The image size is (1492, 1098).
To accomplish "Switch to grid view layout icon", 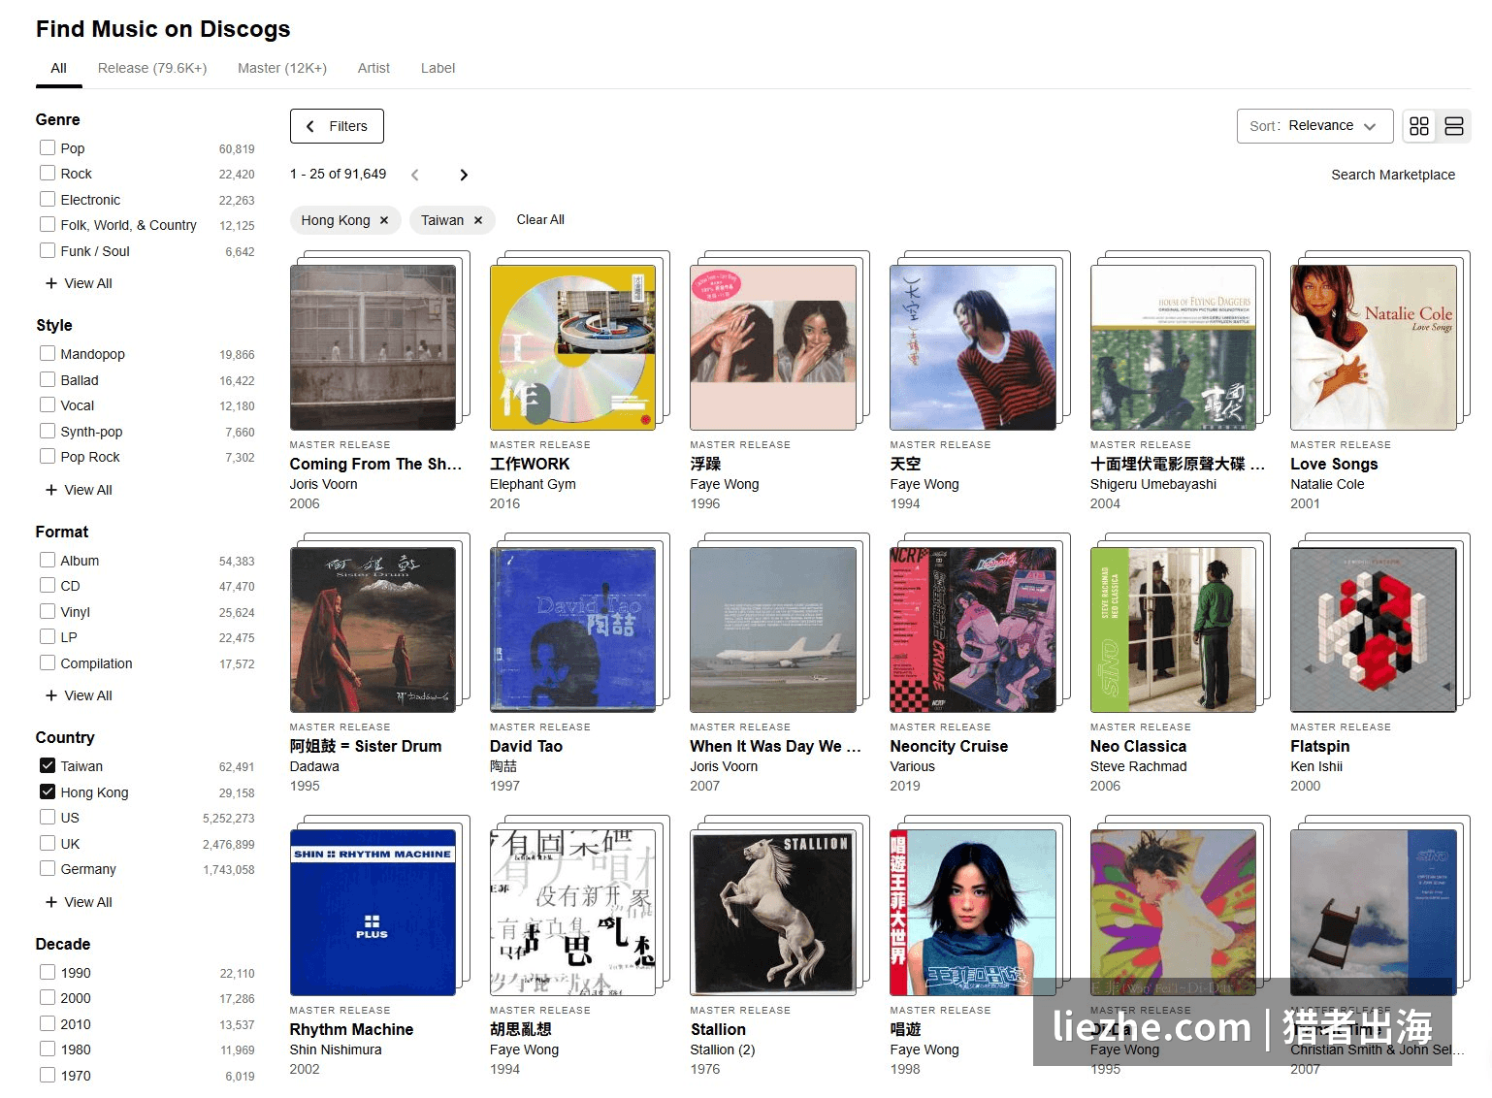I will point(1419,126).
